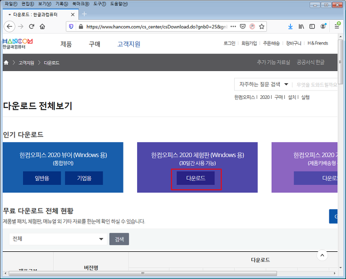Select the 다운로드 : 한글과컴퓨터 browser tab
This screenshot has width=346, height=279.
41,14
